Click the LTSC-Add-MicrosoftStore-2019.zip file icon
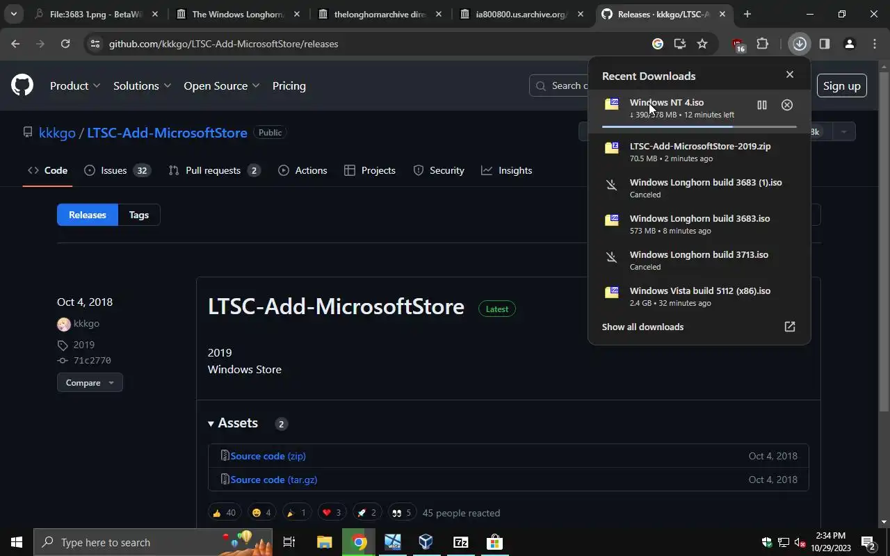The height and width of the screenshot is (556, 890). (612, 148)
